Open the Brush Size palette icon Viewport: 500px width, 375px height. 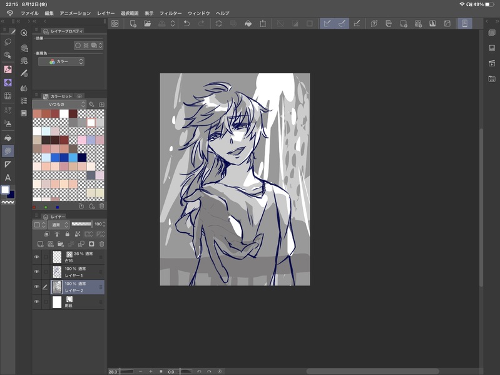click(24, 73)
